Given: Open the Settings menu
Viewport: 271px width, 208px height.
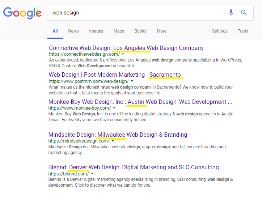Looking at the screenshot, I should click(220, 31).
